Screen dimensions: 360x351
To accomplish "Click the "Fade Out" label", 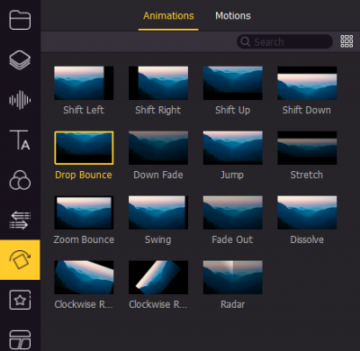I will point(232,239).
